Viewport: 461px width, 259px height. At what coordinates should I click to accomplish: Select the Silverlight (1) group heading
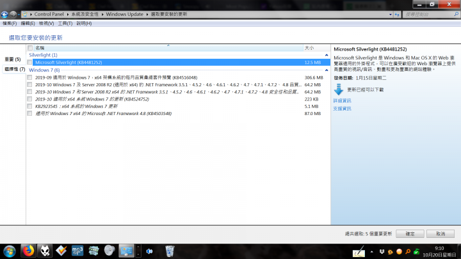click(x=43, y=55)
